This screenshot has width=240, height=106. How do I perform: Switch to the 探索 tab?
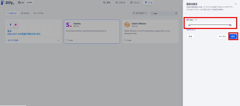click(107, 3)
